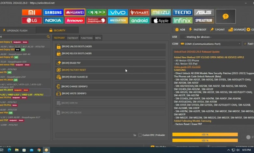The width and height of the screenshot is (254, 153).
Task: Click the upper 100% progress bar
Action: point(205,134)
